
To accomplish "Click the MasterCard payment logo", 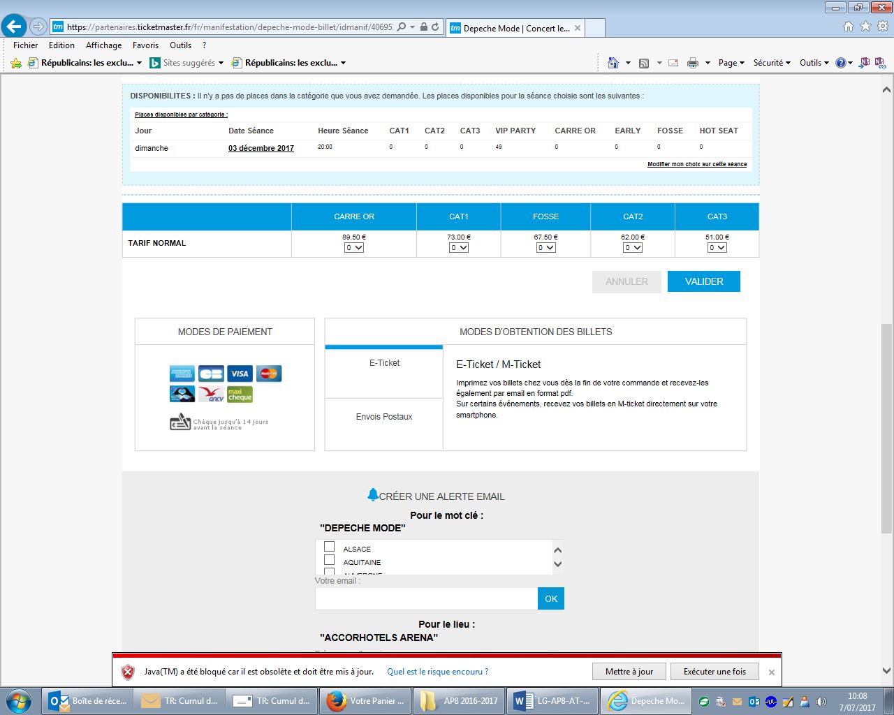I will (269, 374).
